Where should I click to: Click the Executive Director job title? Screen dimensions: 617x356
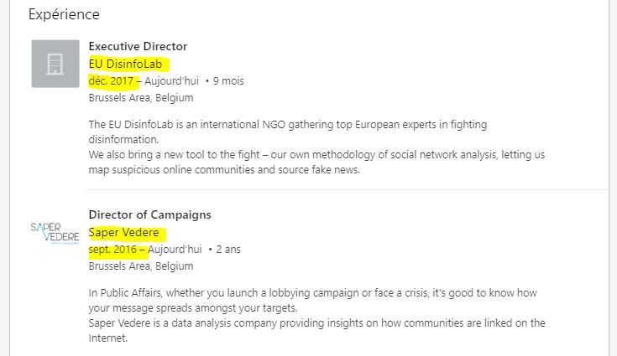pyautogui.click(x=138, y=46)
